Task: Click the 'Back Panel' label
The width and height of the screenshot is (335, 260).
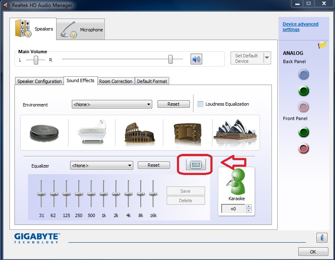Action: [x=294, y=61]
